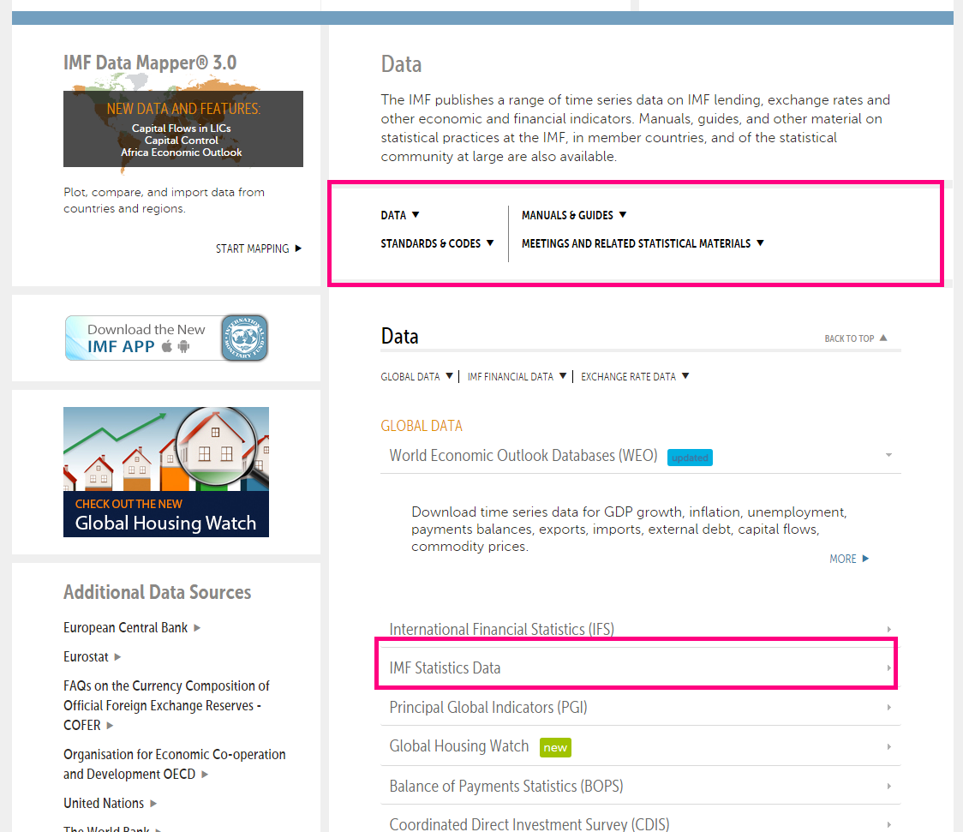Click the MORE link under WEO description

click(843, 559)
